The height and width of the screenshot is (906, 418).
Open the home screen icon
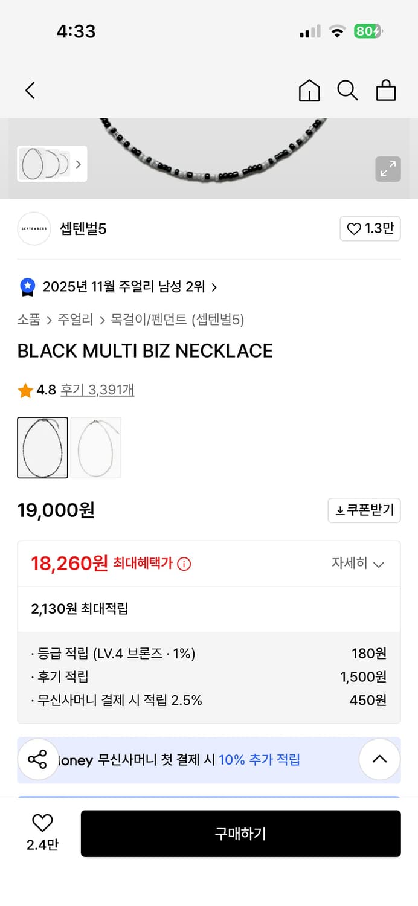click(309, 90)
